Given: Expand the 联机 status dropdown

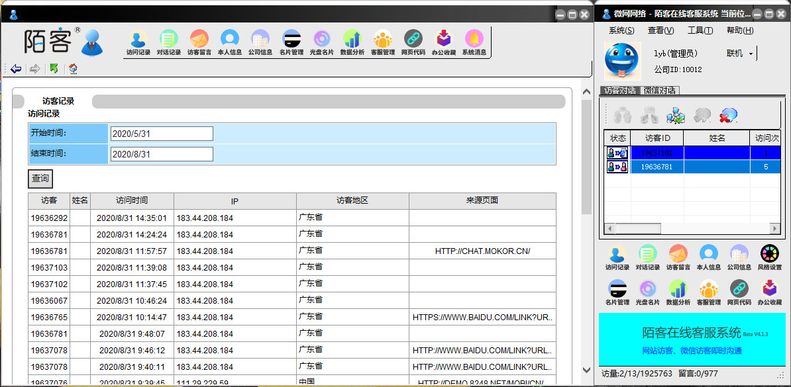Looking at the screenshot, I should click(x=751, y=54).
